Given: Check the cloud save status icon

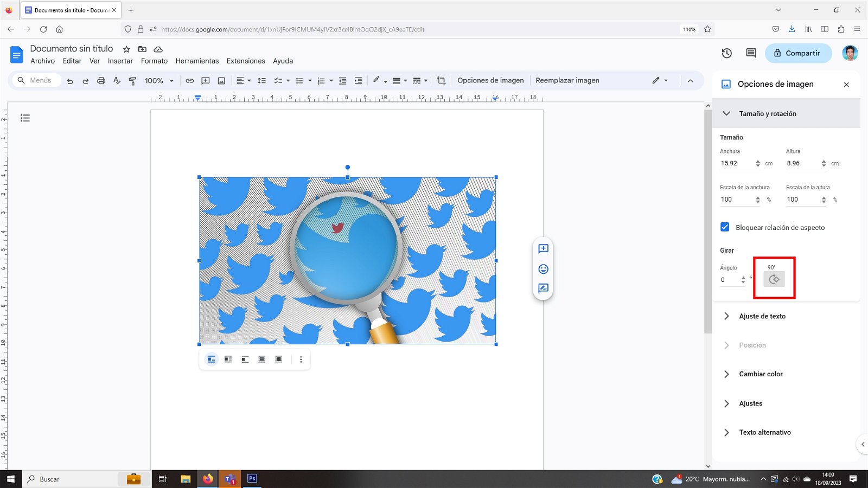Looking at the screenshot, I should (158, 49).
